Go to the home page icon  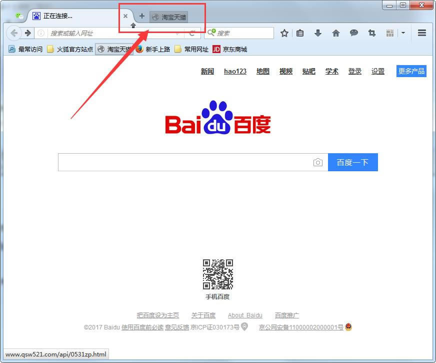[x=336, y=33]
